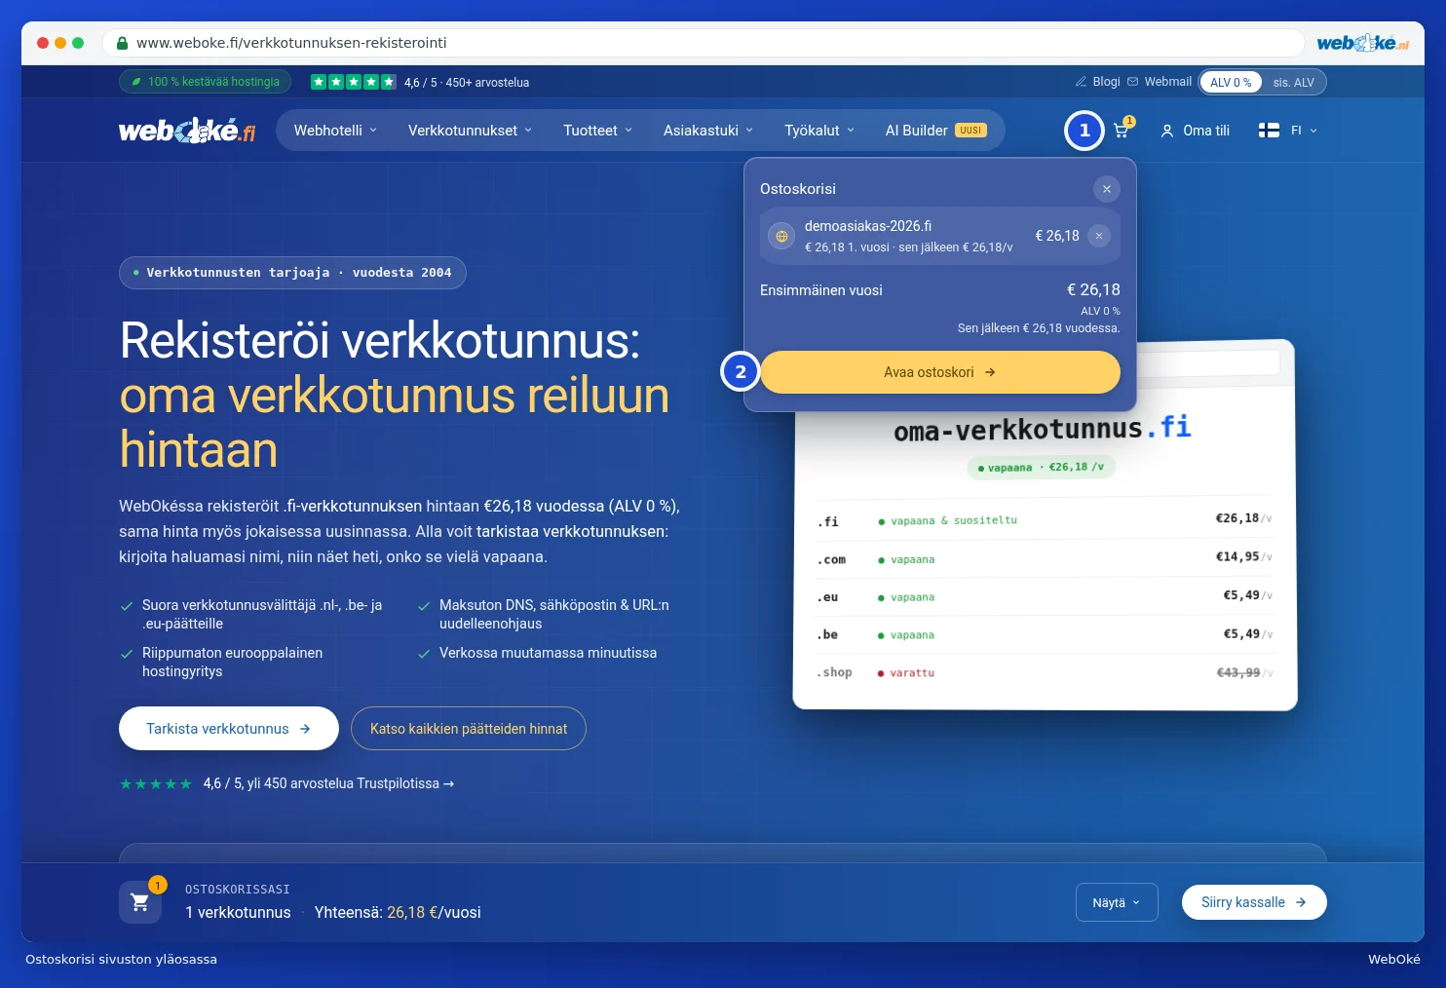Switch prices to sis. ALV
Viewport: 1446px width, 988px height.
1293,82
